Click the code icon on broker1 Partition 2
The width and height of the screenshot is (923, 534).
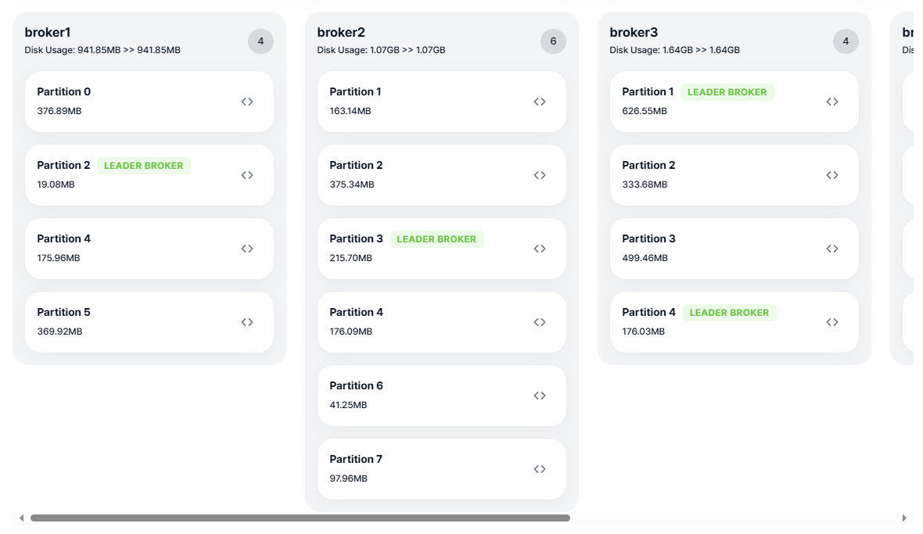247,175
